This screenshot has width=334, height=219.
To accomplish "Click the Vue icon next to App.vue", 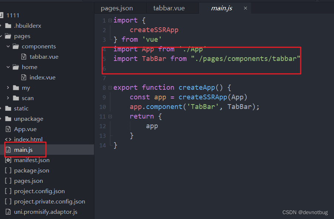I will [8, 129].
